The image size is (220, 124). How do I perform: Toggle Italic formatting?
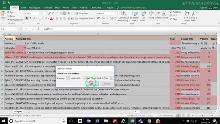(x=30, y=18)
